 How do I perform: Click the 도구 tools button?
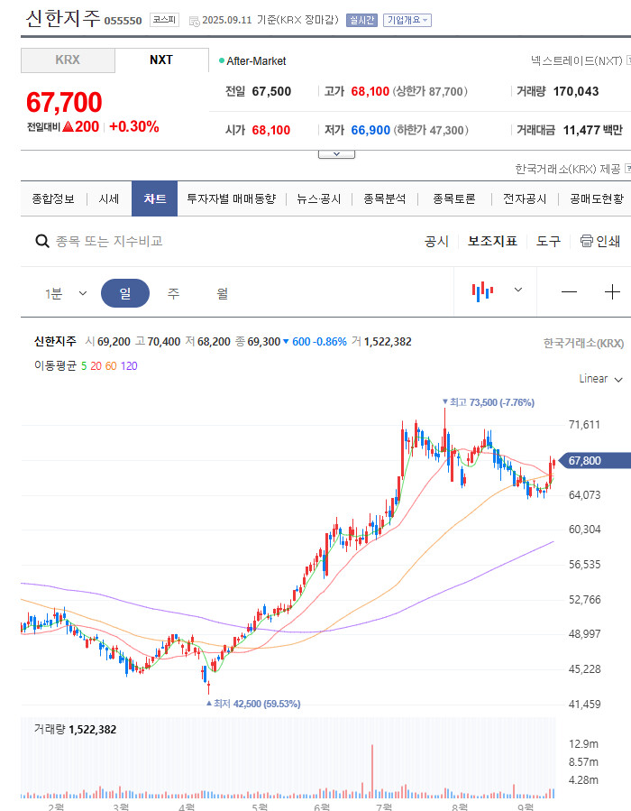548,241
